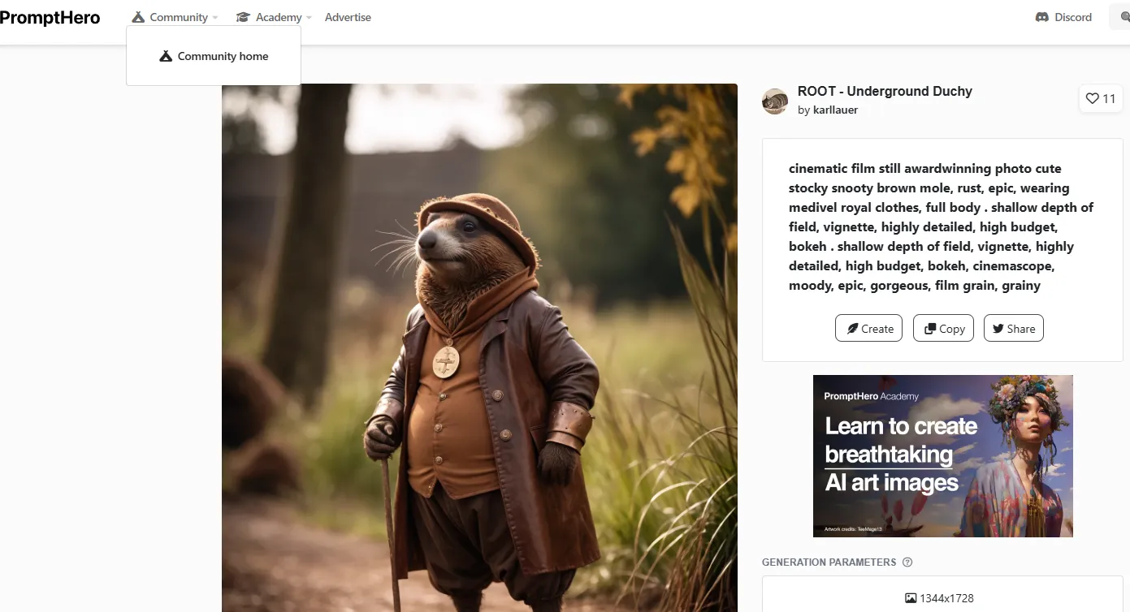Open the mole image in full view
This screenshot has height=612, width=1130.
tap(479, 347)
